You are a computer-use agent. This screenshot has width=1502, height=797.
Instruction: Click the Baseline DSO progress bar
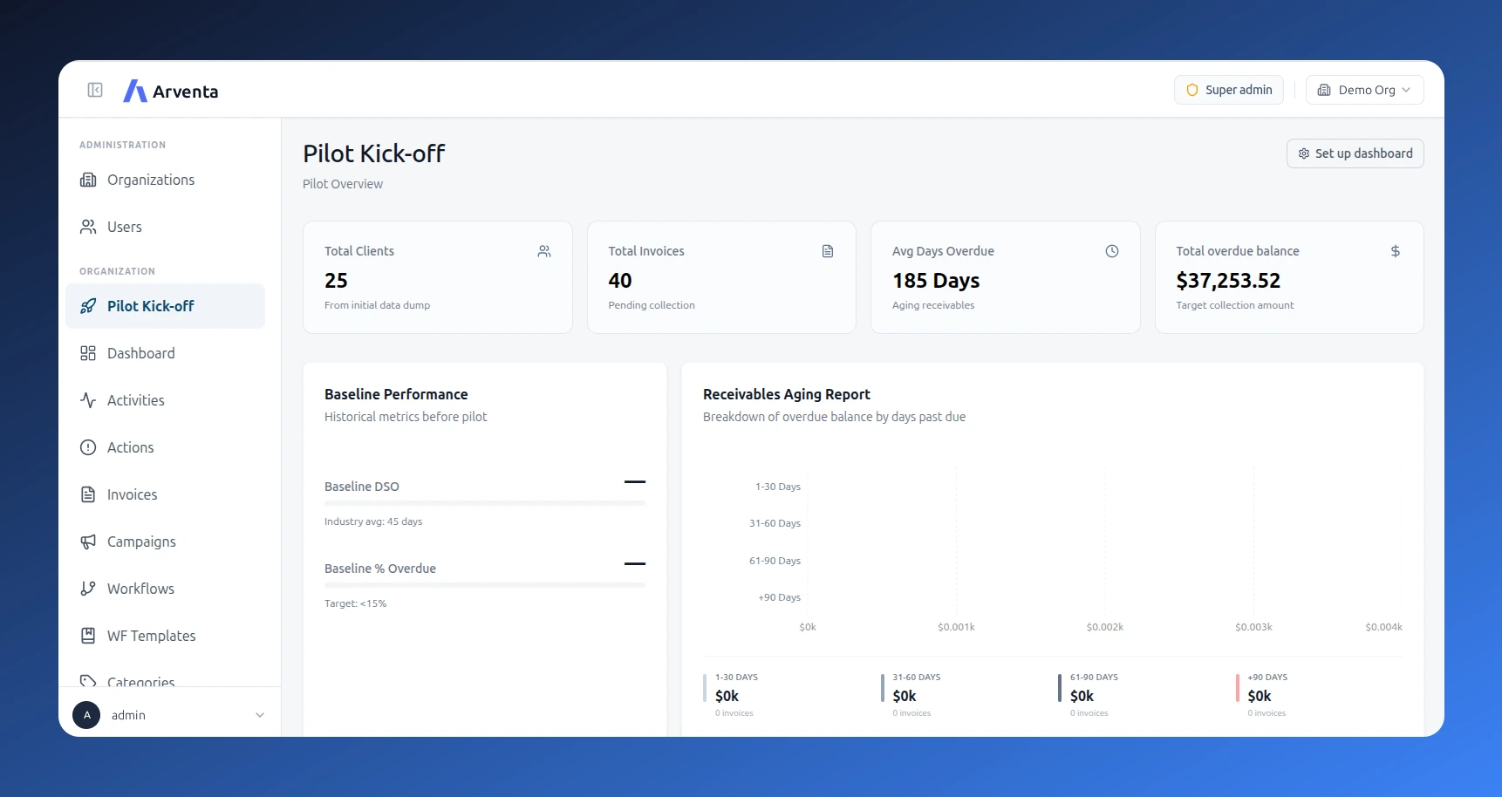[x=485, y=503]
